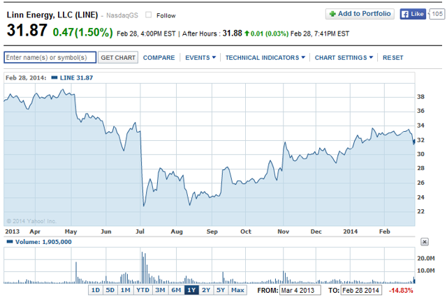The image size is (447, 297).
Task: Click the 105 likes count bubble
Action: (x=437, y=14)
